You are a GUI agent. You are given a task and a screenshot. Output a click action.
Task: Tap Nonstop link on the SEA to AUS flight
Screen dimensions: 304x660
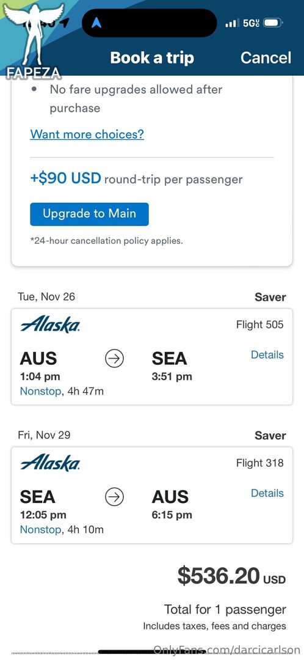coord(40,529)
